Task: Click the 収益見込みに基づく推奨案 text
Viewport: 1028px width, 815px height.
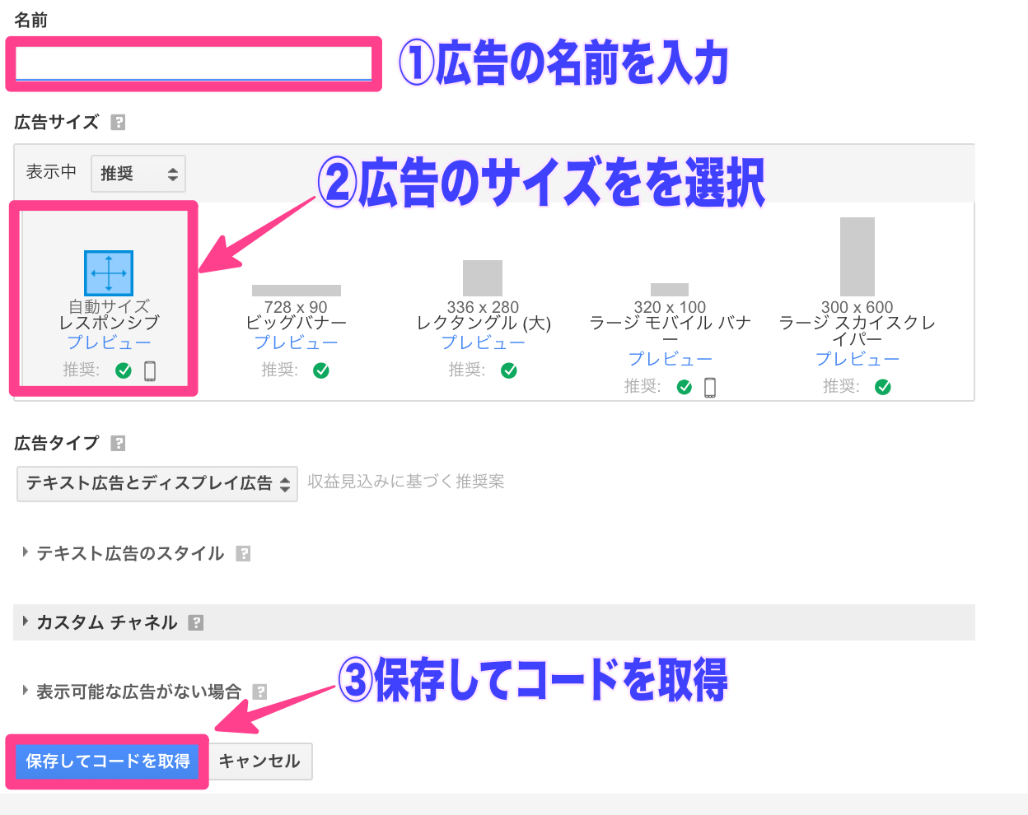Action: click(x=406, y=482)
